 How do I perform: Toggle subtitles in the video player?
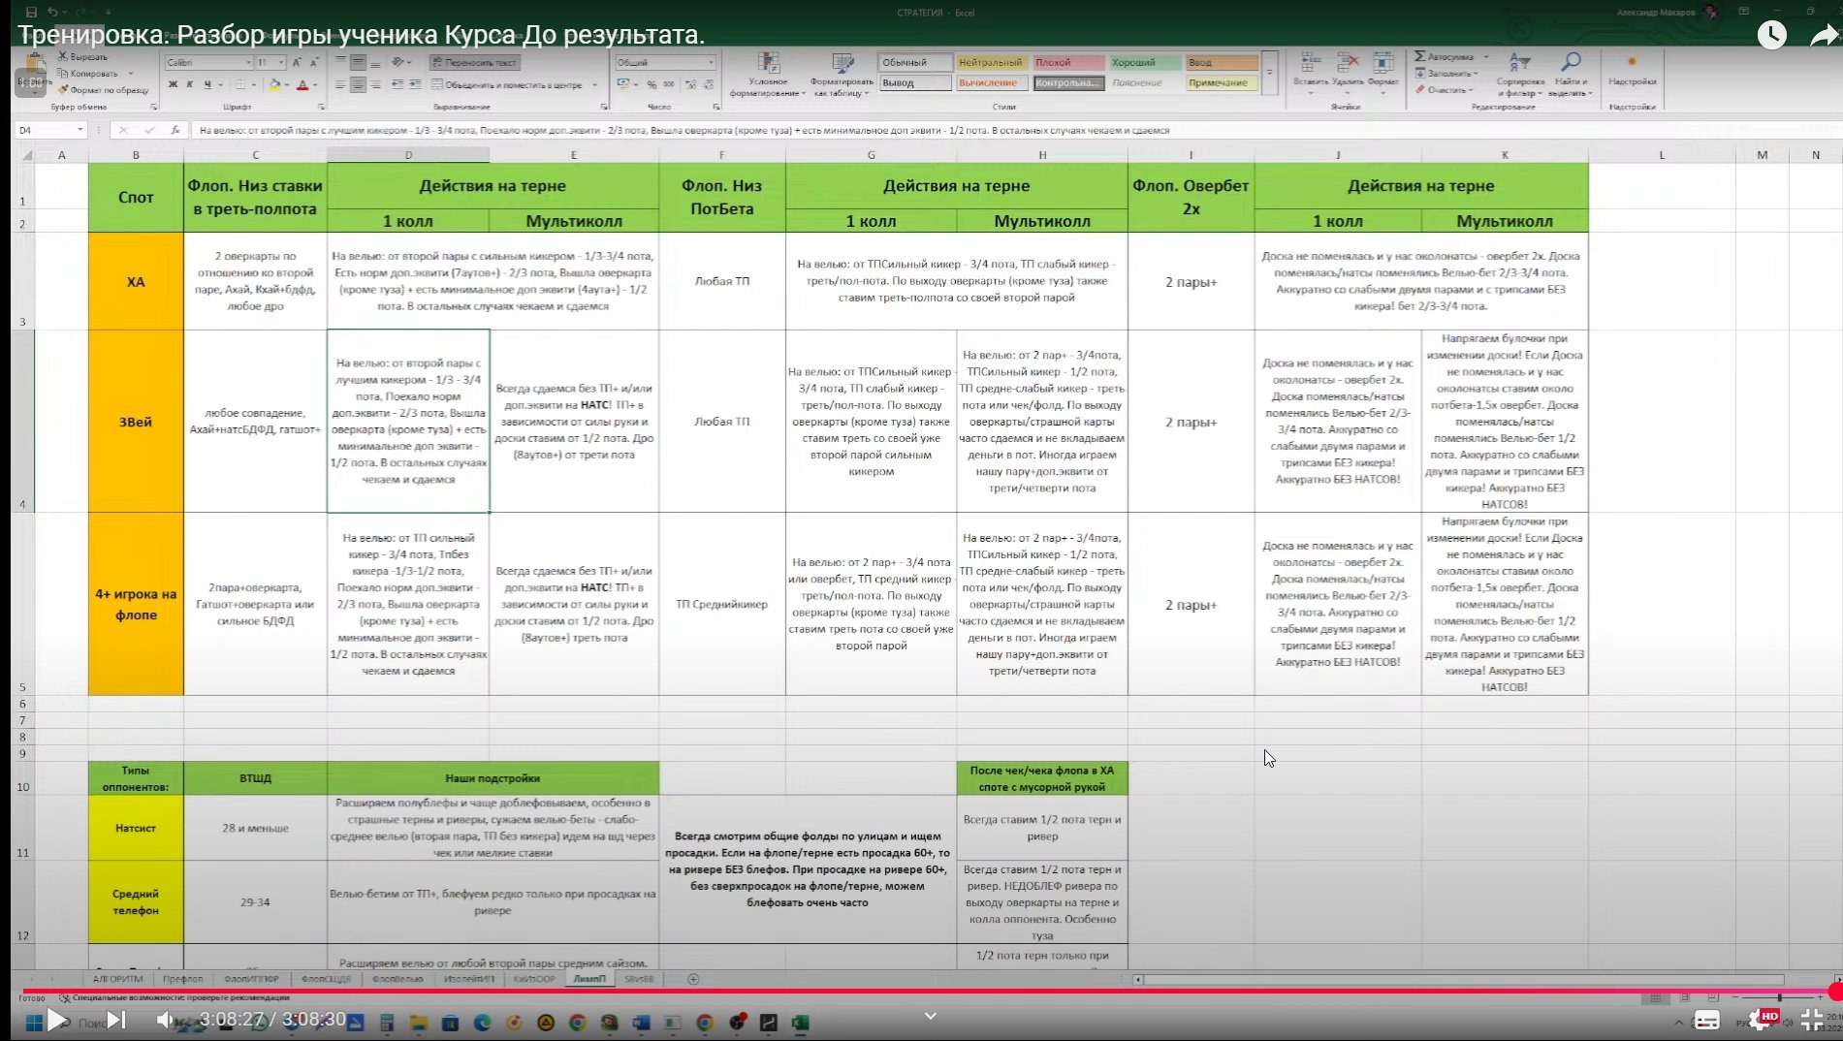click(x=1706, y=1020)
